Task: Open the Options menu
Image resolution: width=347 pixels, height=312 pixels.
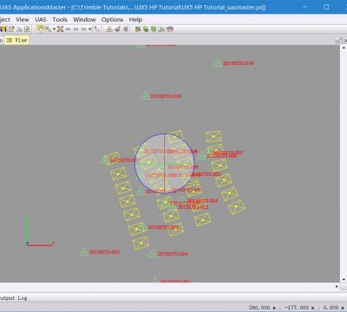Action: click(x=112, y=19)
